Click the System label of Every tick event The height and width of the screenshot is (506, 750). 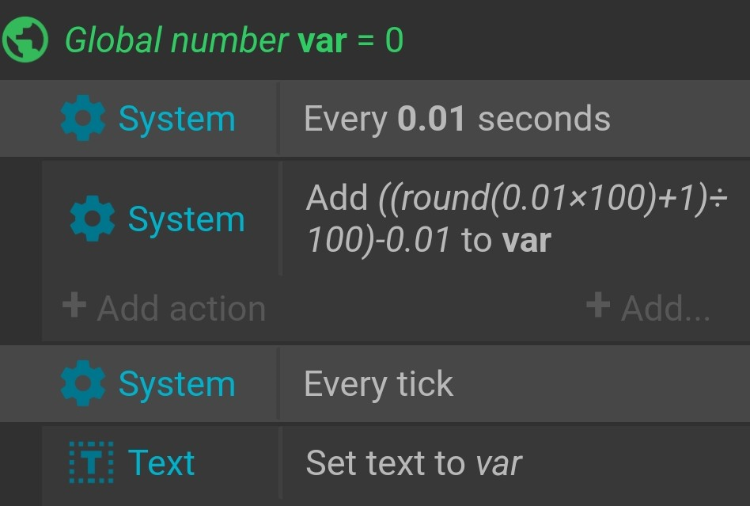pyautogui.click(x=177, y=384)
